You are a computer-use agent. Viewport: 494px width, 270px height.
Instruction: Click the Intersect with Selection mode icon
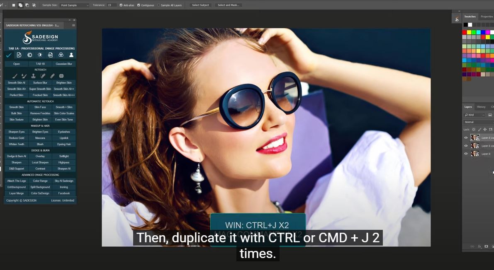(34, 5)
